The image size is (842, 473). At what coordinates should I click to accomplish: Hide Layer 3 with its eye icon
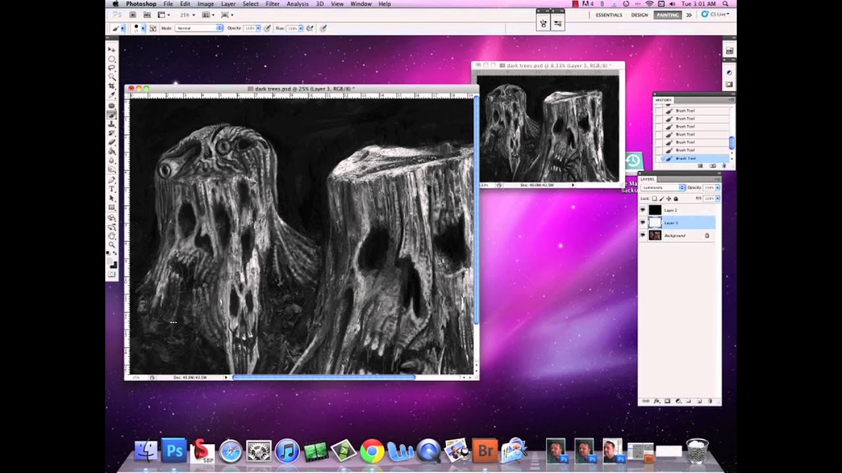pyautogui.click(x=643, y=223)
